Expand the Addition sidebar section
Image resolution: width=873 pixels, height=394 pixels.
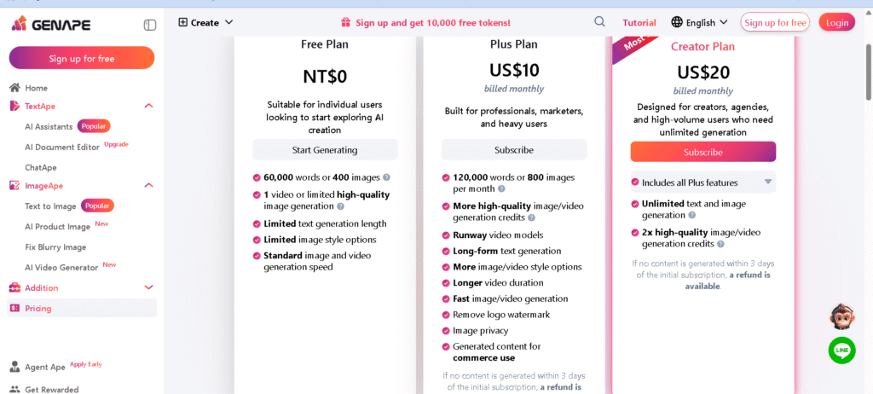tap(148, 287)
